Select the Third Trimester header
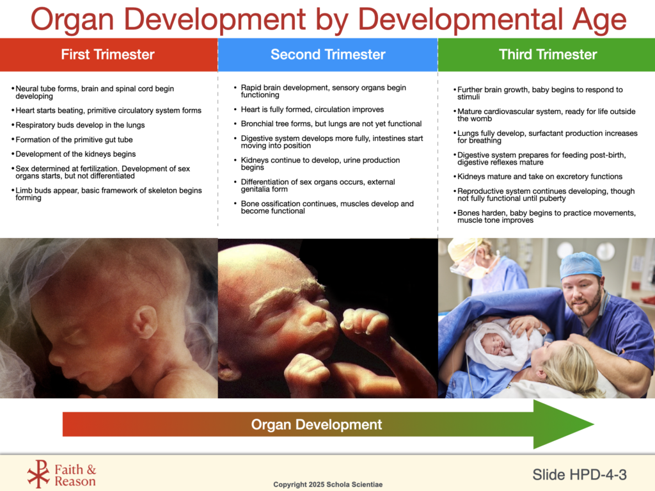Screen dimensions: 655x491 click(x=548, y=54)
